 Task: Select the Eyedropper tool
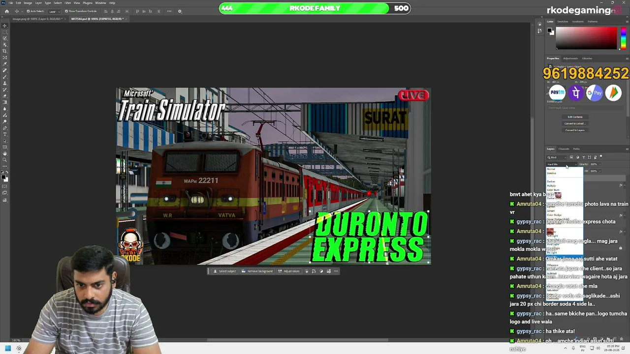pyautogui.click(x=5, y=64)
